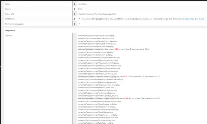
Task: Click checkout/terms.php override entry
Action: [96, 88]
